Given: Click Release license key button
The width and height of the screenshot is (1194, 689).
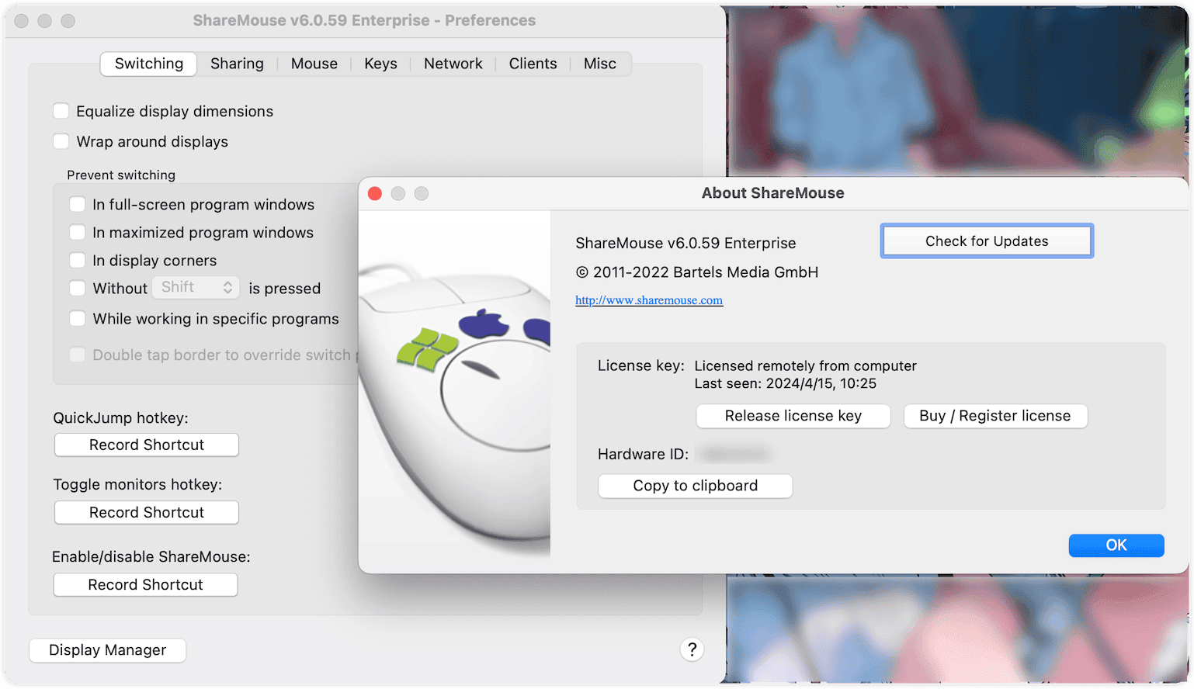Looking at the screenshot, I should pyautogui.click(x=793, y=416).
